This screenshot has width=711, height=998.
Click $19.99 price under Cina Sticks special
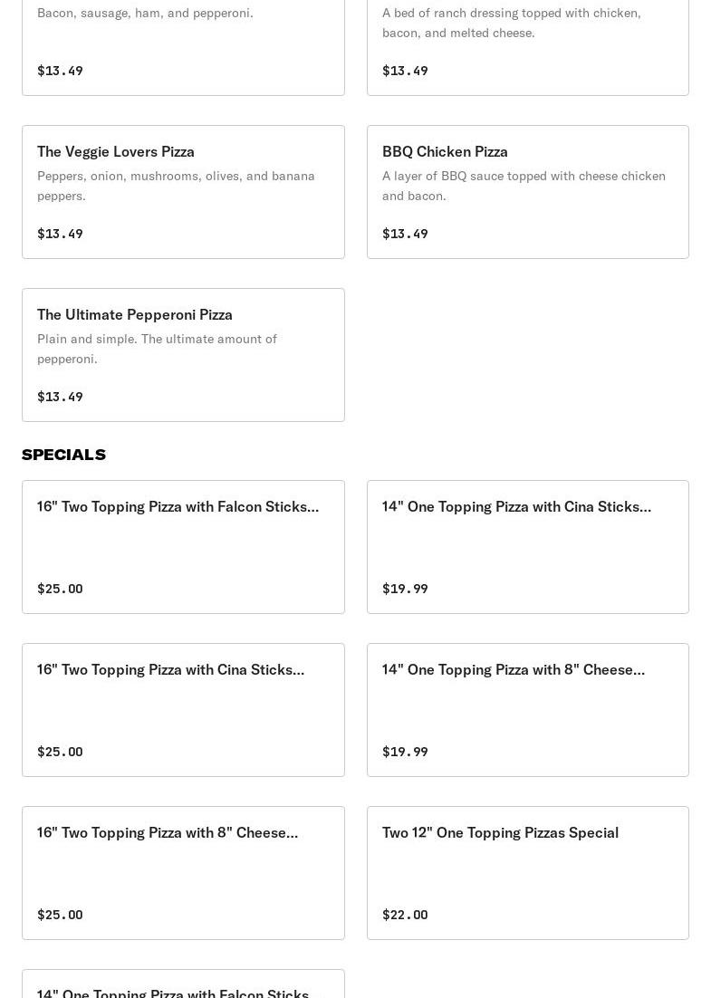pos(405,589)
